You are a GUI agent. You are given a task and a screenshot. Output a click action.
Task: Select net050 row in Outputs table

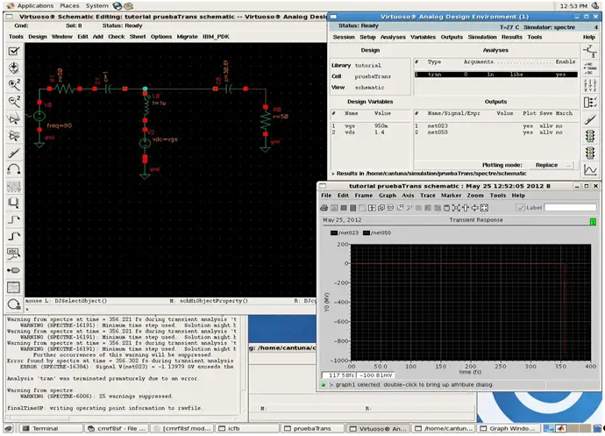point(495,132)
